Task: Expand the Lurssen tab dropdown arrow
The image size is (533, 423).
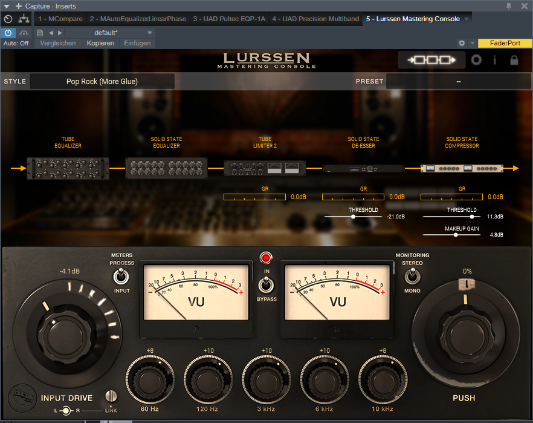Action: [467, 19]
